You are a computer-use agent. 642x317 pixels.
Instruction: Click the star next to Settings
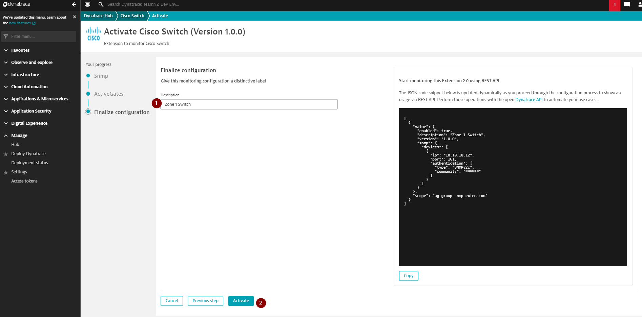(x=6, y=172)
